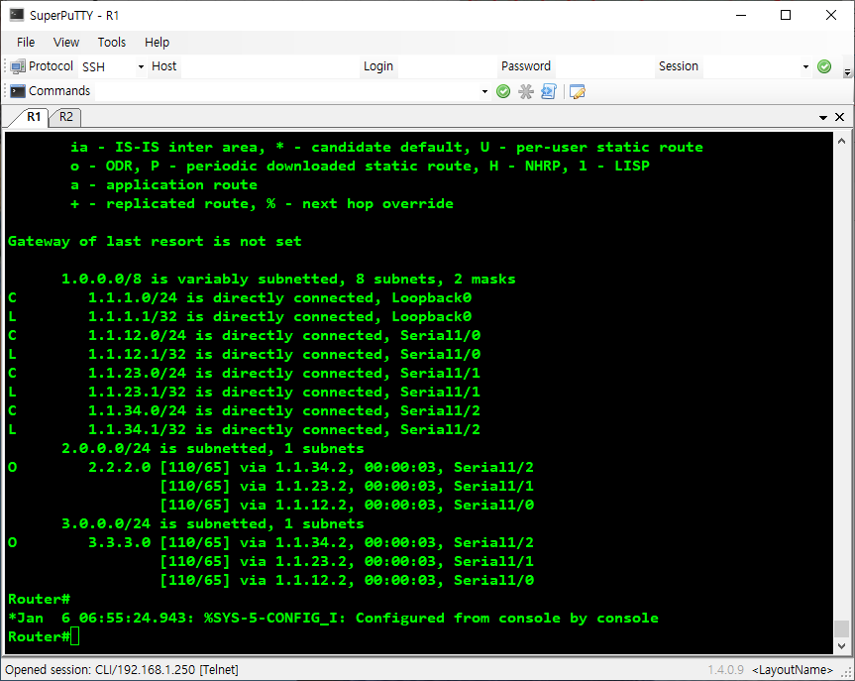This screenshot has width=855, height=681.
Task: Open the File menu
Action: click(26, 42)
